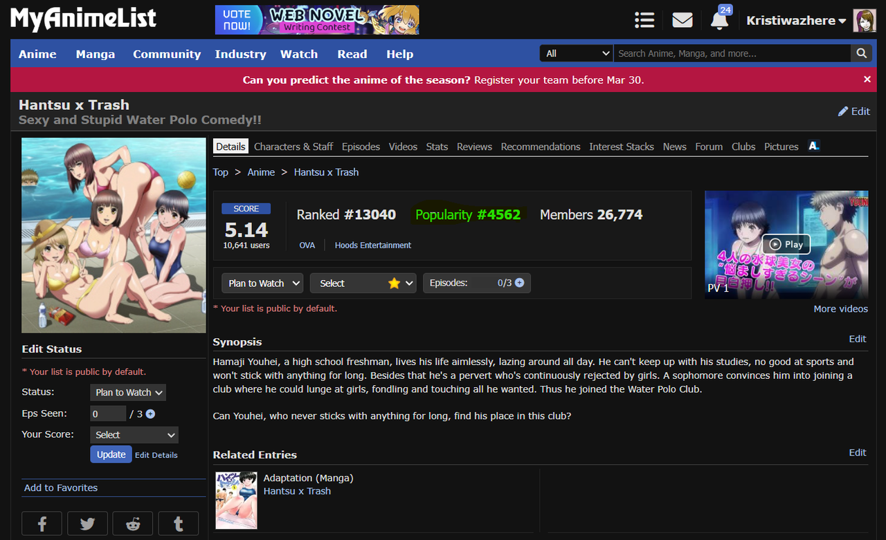Screen dimensions: 886x540
Task: Switch to the Forum tab
Action: click(x=709, y=147)
